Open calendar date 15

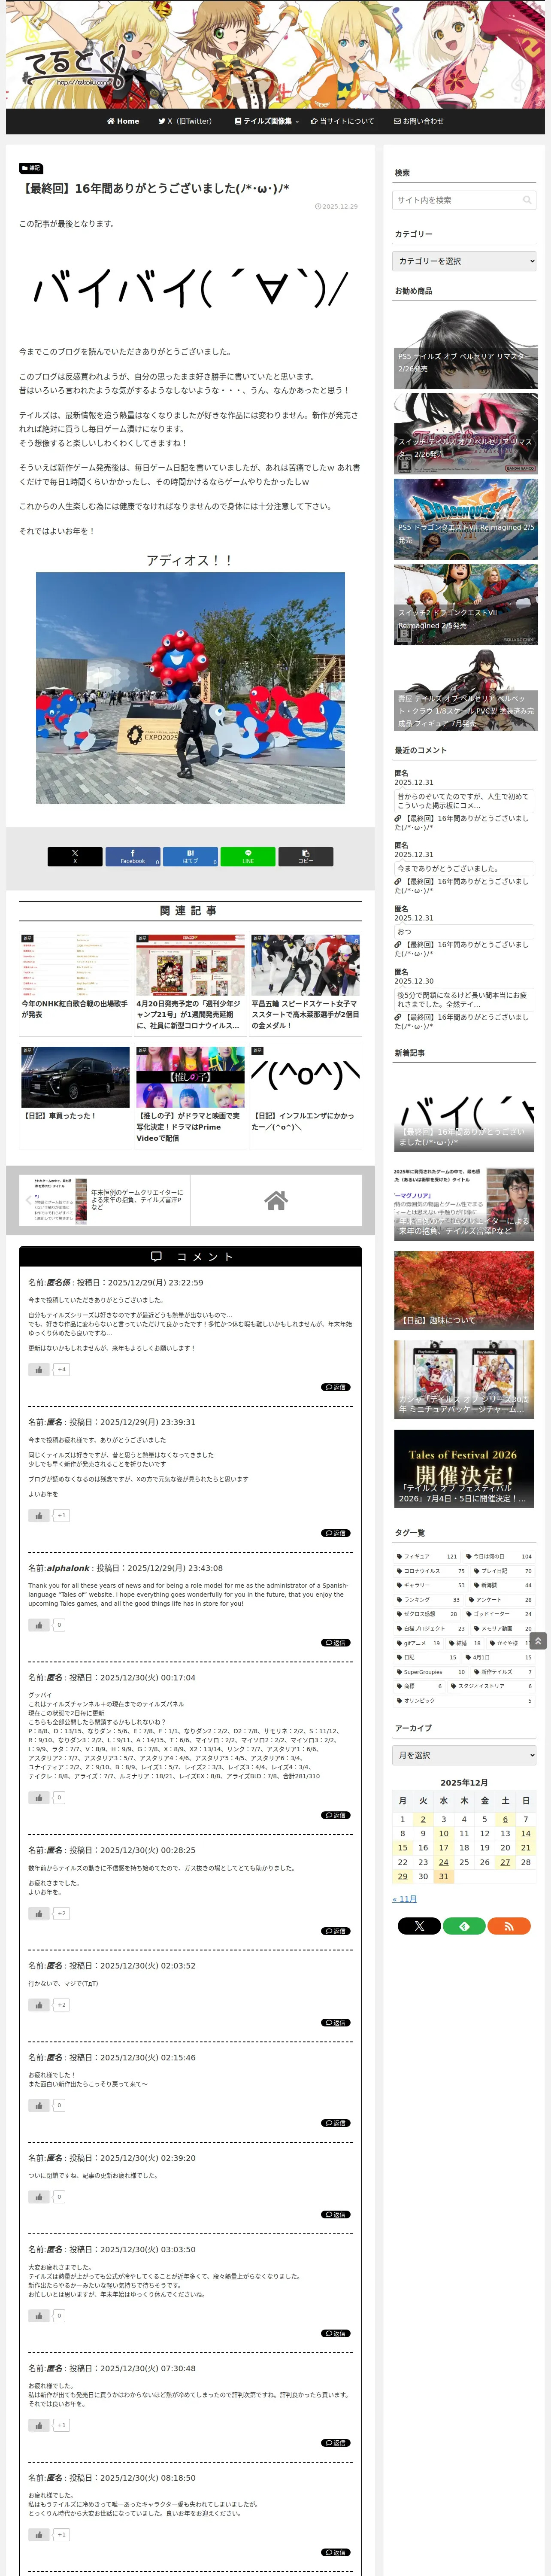pos(402,1848)
